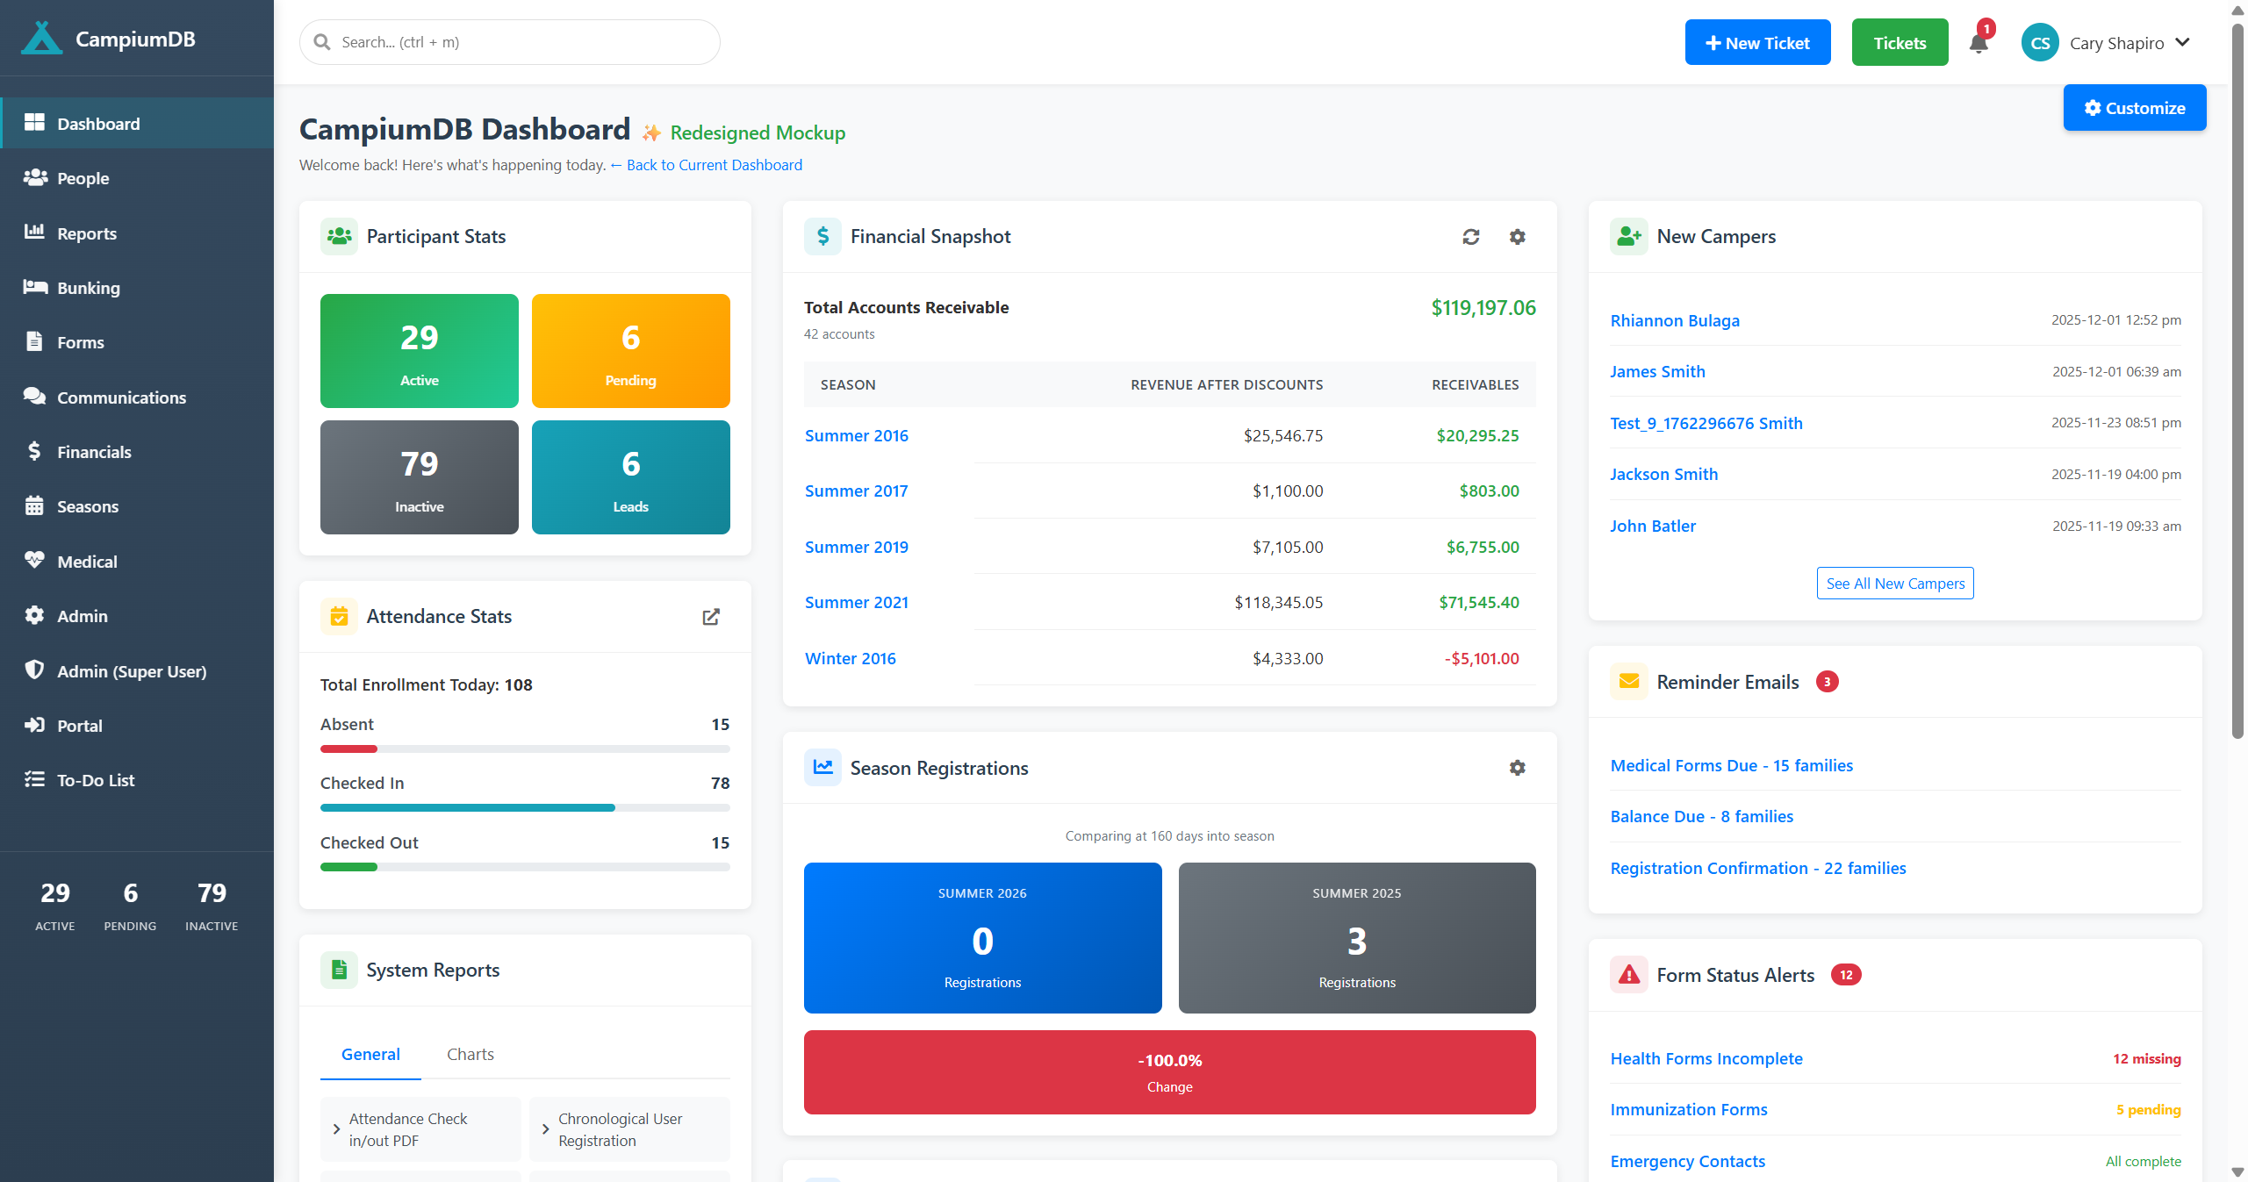Viewport: 2248px width, 1182px height.
Task: Switch to the Charts tab in System Reports
Action: 470,1054
